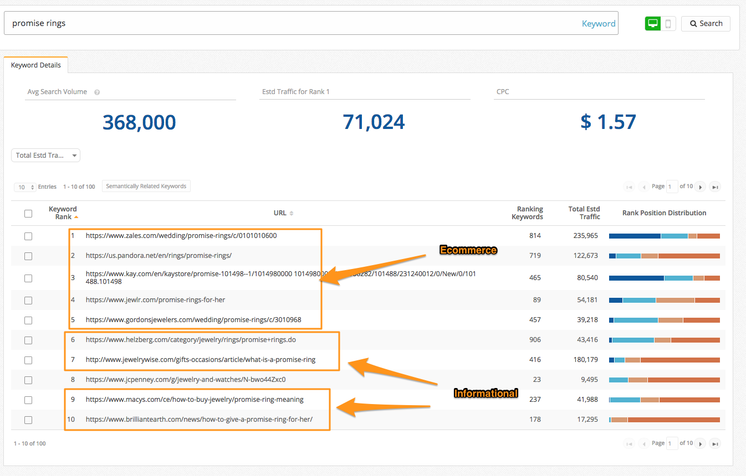The image size is (746, 476).
Task: Check the kay.com row checkbox
Action: pyautogui.click(x=28, y=278)
